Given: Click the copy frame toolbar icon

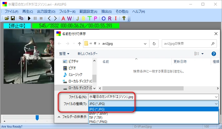Looking at the screenshot, I should pos(21,18).
